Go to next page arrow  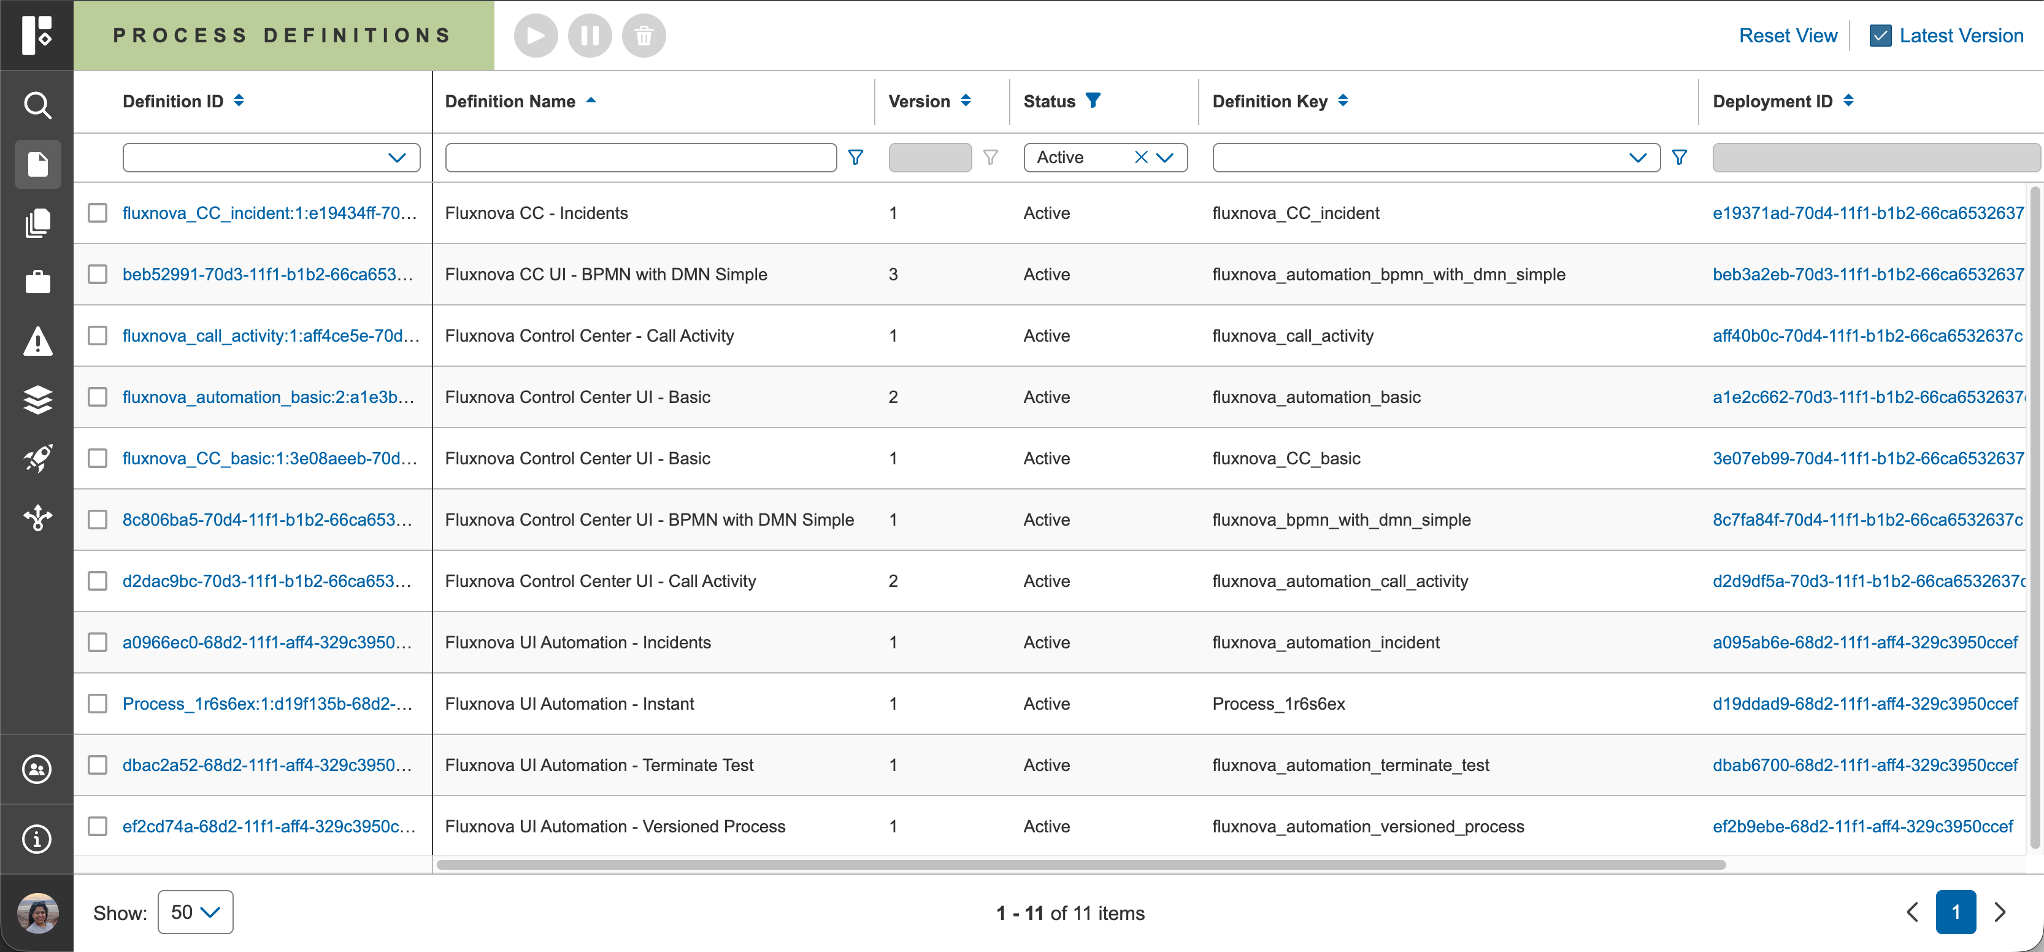pyautogui.click(x=2000, y=912)
